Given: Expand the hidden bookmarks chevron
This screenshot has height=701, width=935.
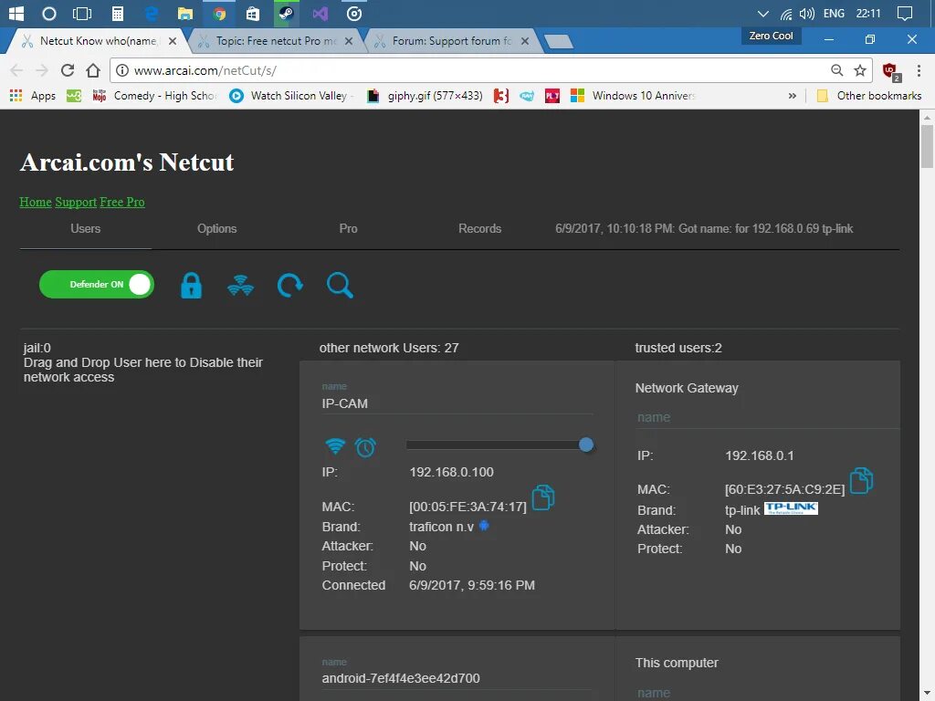Looking at the screenshot, I should [x=792, y=95].
